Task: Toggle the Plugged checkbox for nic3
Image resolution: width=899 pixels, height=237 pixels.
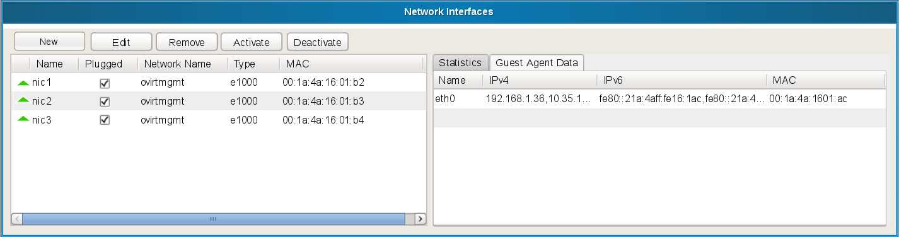Action: [105, 119]
